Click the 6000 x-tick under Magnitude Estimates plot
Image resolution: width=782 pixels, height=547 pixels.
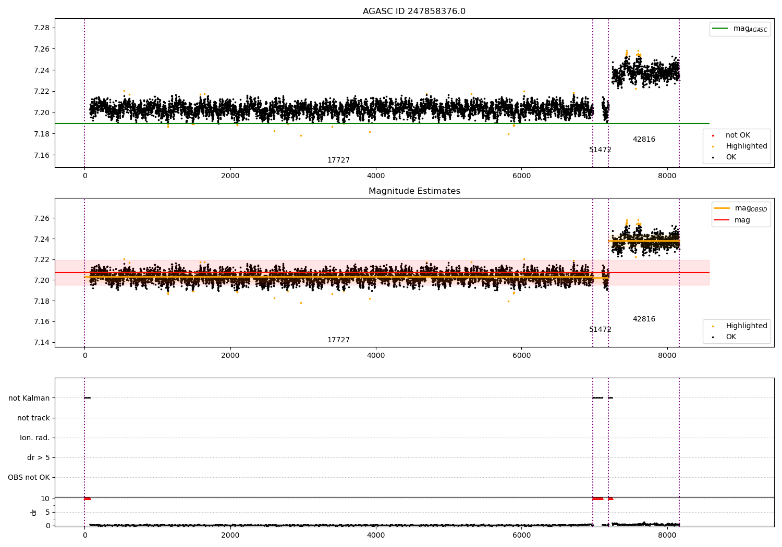click(x=521, y=356)
